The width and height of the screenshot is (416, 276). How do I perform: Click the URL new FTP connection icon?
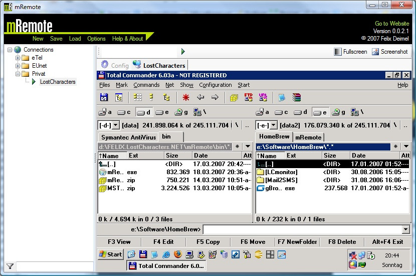tap(263, 97)
